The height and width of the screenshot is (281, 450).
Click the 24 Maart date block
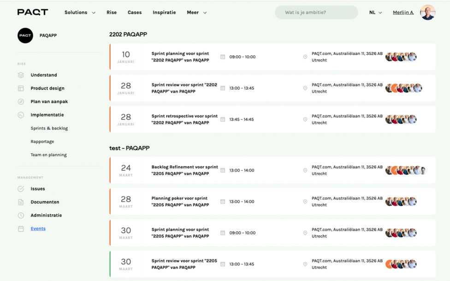point(126,170)
